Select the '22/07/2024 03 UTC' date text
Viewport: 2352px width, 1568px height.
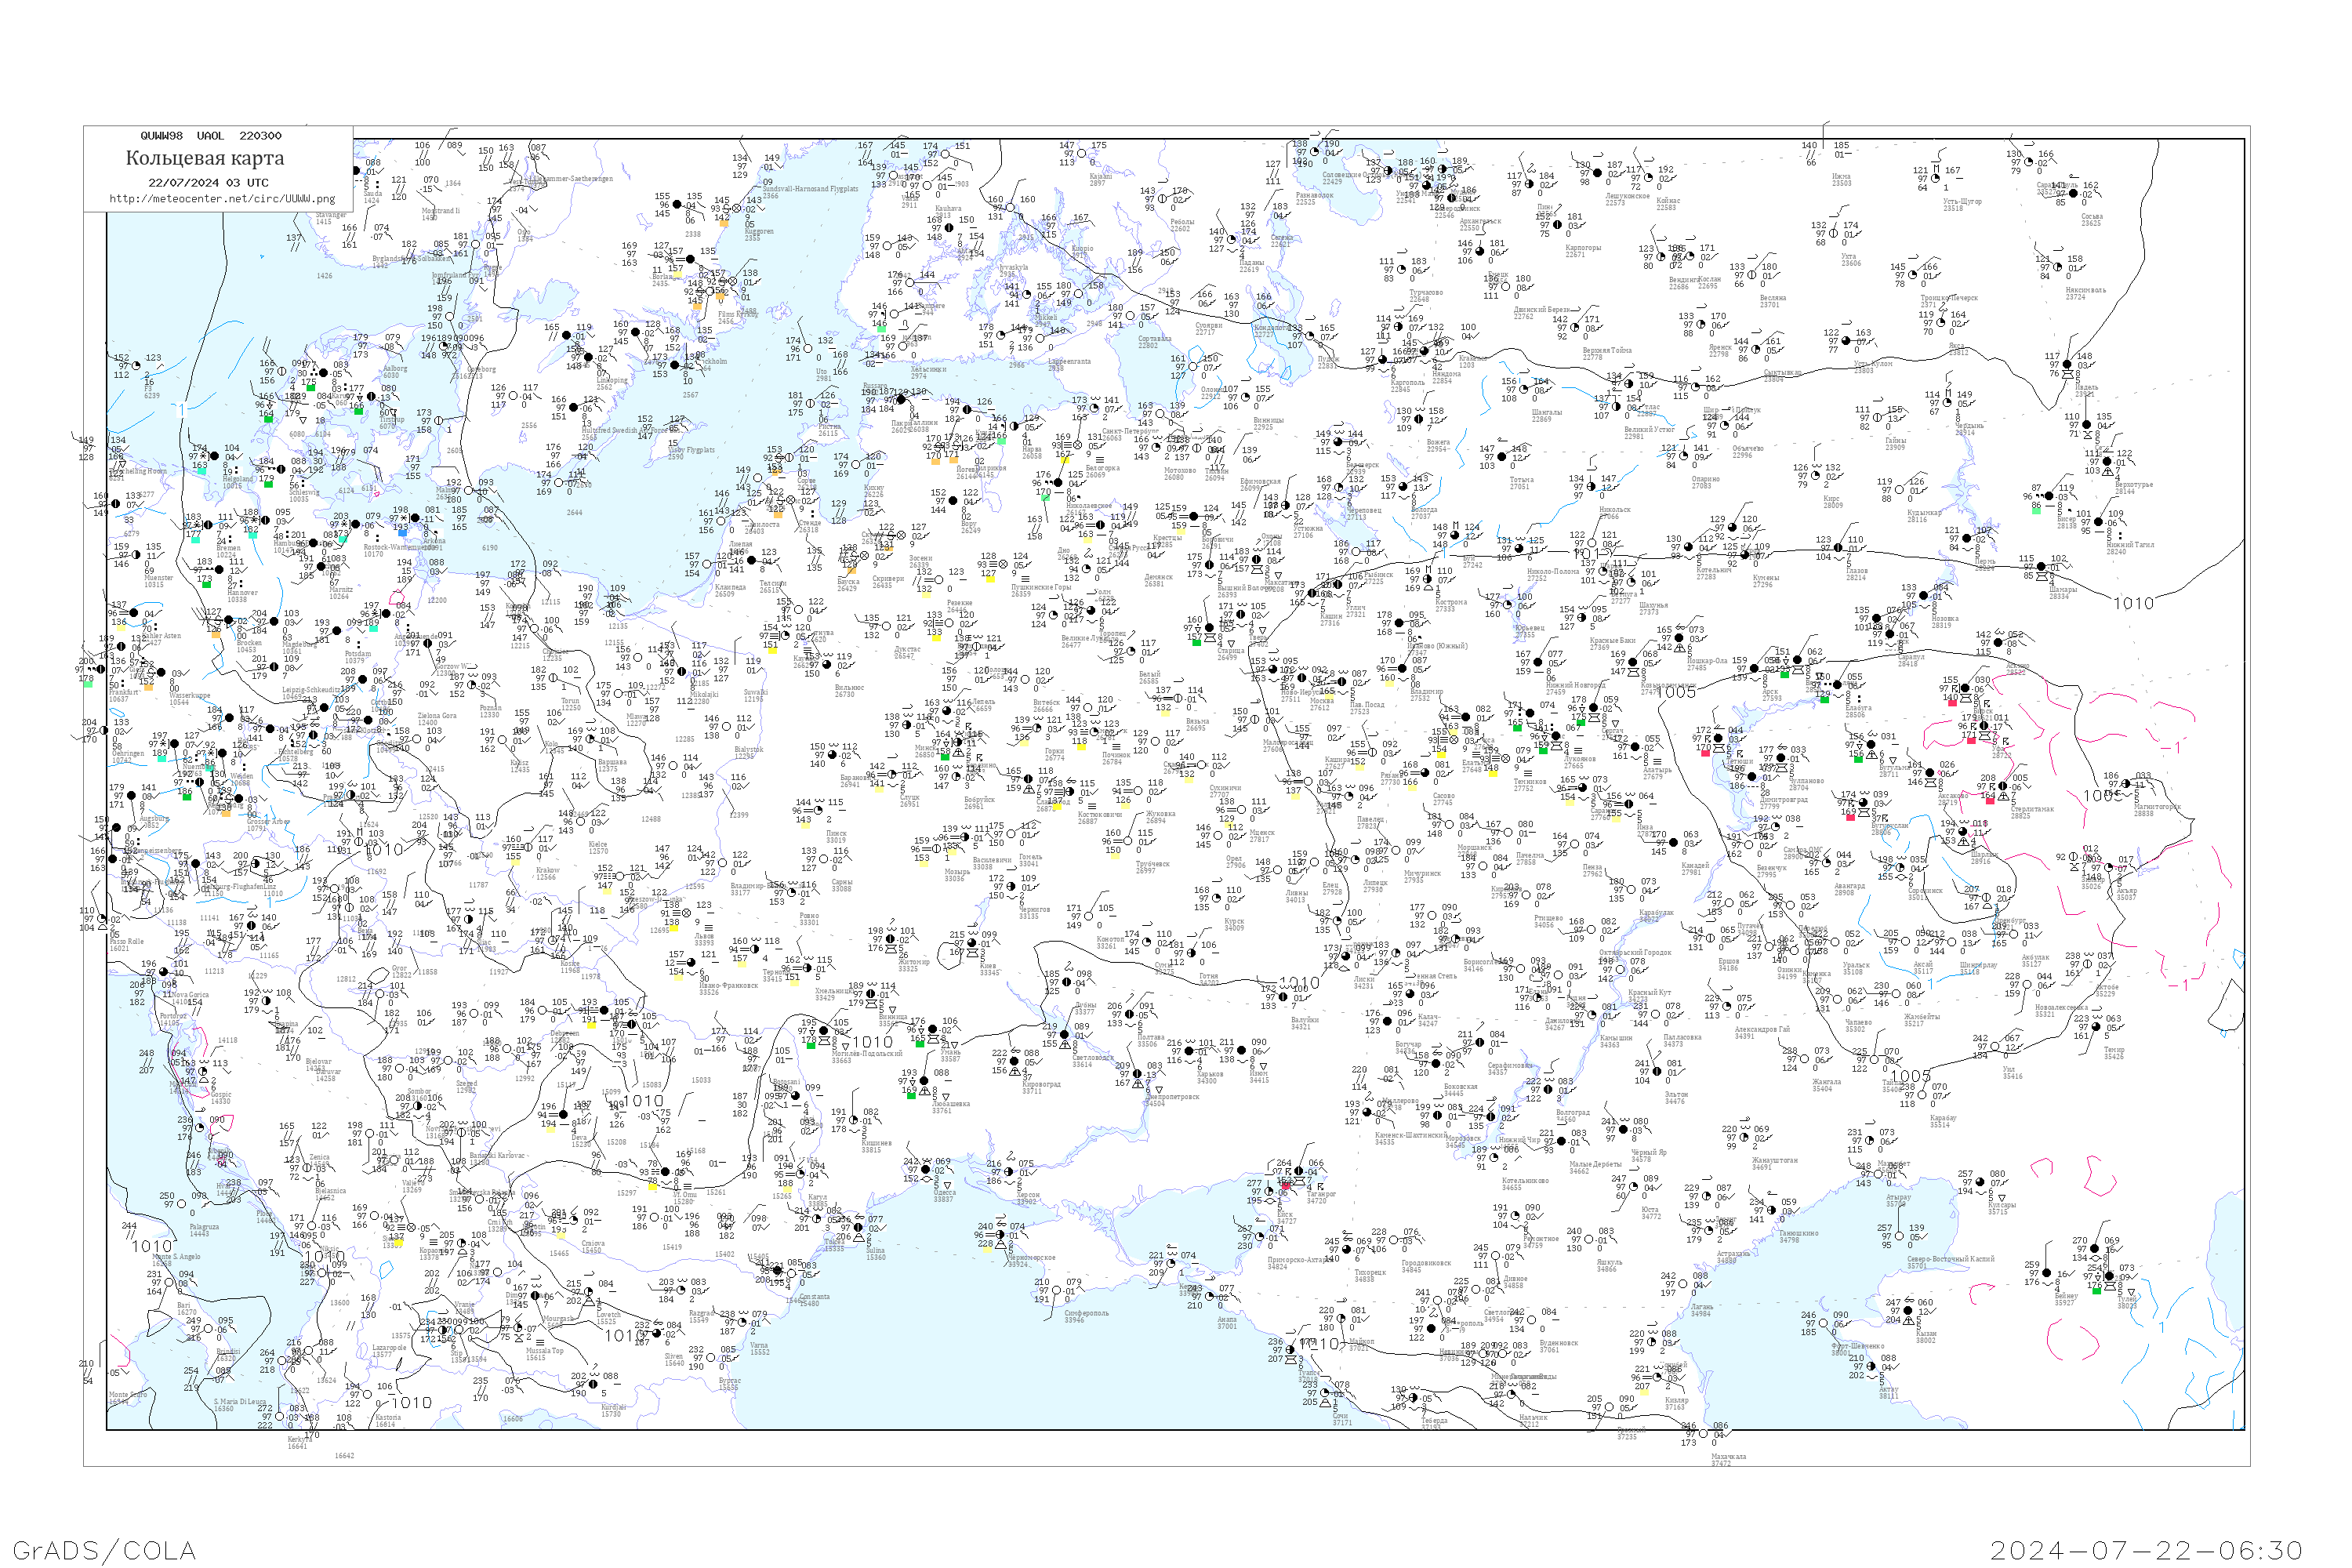(208, 183)
